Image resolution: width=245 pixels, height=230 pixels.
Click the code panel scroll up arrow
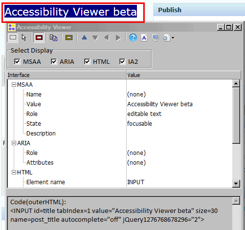click(x=236, y=201)
